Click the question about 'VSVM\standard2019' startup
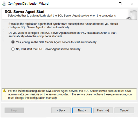Image resolution: width=138 pixels, height=118 pixels. 63,34
